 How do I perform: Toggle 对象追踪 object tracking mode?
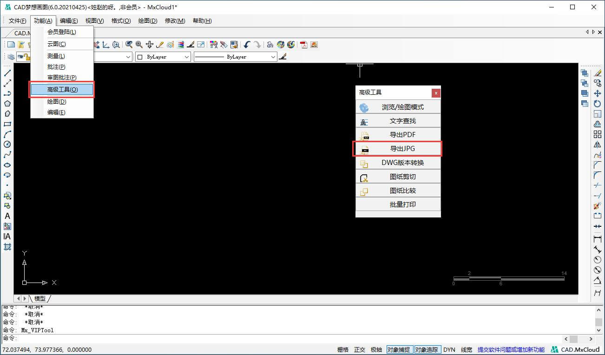(x=427, y=349)
